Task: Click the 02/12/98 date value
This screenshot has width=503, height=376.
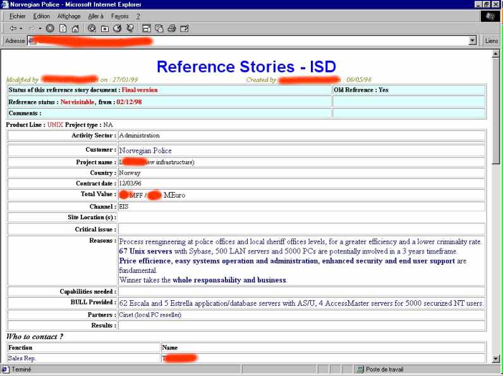Action: [x=129, y=102]
